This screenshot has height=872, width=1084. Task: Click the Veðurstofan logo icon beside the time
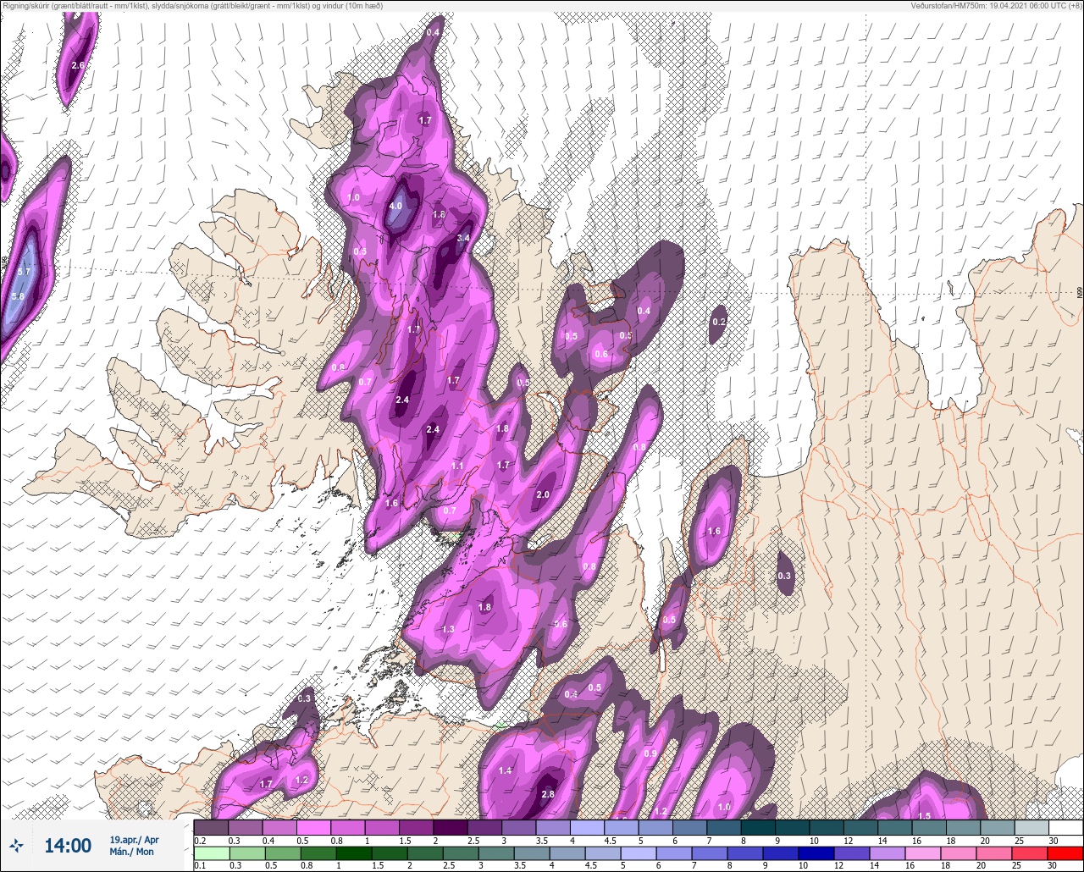[x=16, y=846]
